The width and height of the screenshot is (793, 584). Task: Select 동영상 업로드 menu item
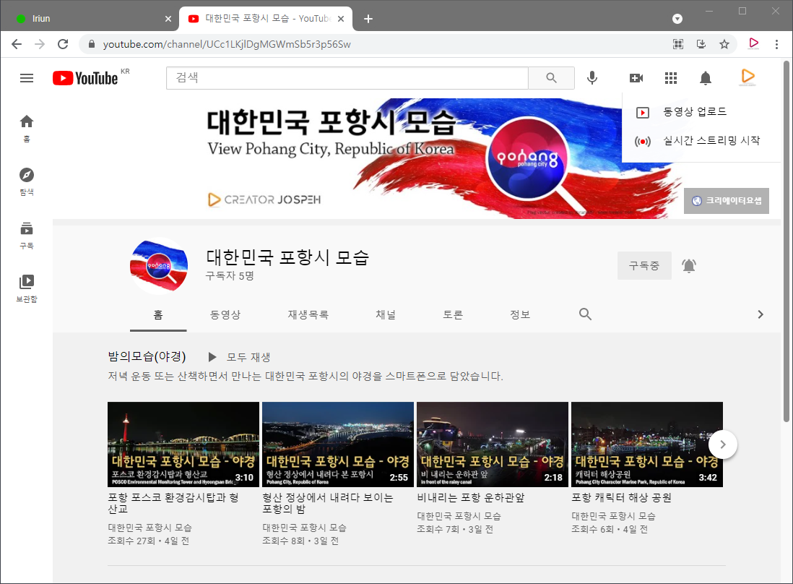[701, 112]
